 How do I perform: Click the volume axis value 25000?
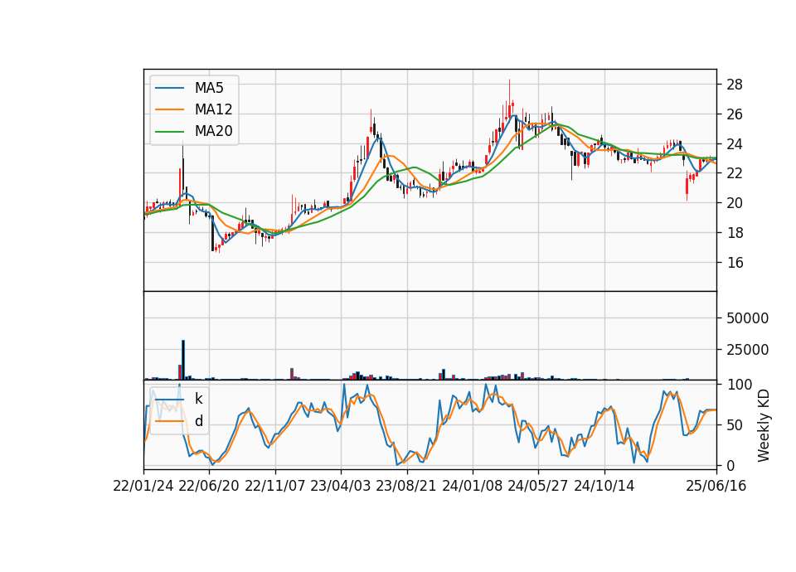pos(747,350)
